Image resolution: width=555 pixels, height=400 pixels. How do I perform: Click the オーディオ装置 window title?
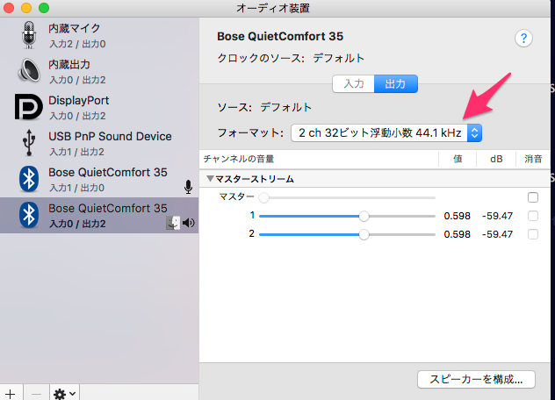273,8
